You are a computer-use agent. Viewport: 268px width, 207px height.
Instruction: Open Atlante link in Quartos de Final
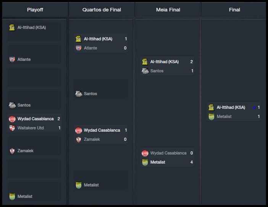pos(90,48)
